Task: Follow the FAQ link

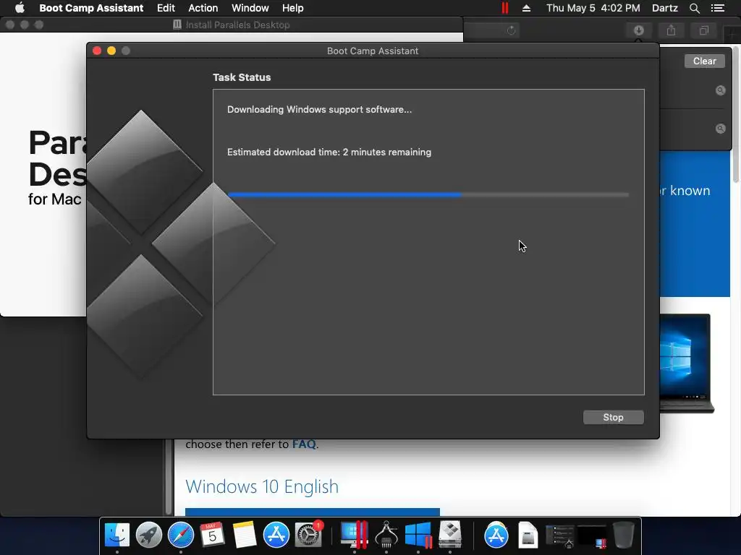Action: pos(304,444)
